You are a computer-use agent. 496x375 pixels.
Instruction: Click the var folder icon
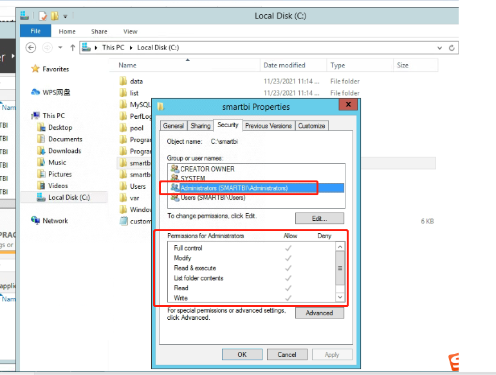(124, 198)
